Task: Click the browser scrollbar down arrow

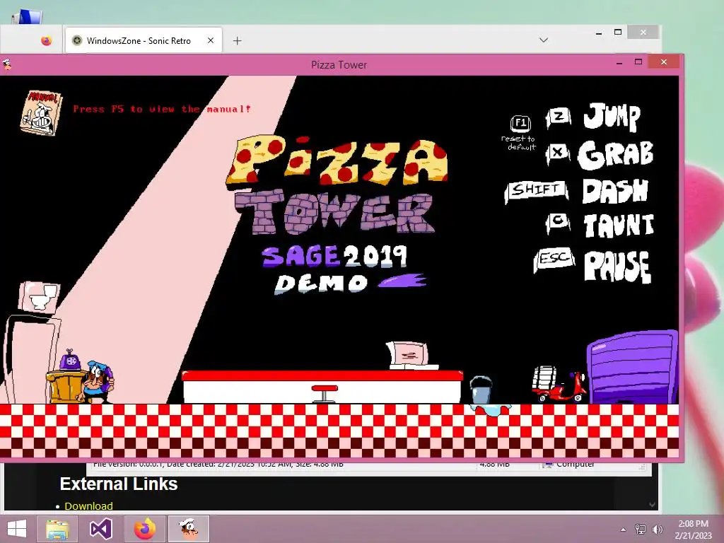Action: point(652,505)
